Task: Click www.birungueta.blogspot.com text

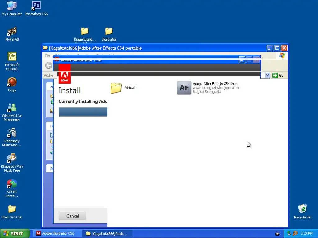Action: pyautogui.click(x=216, y=88)
